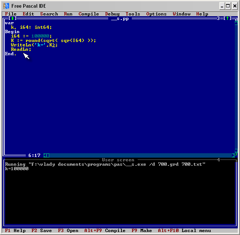Expand the Search menu
Viewport: 240px width, 235px height.
[49, 14]
